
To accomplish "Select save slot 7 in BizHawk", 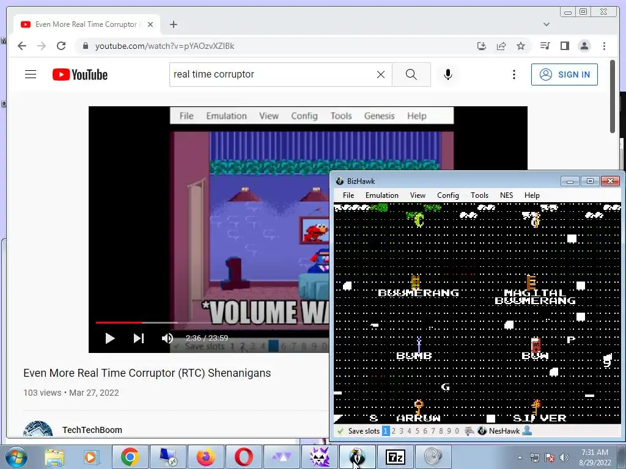I will point(433,431).
